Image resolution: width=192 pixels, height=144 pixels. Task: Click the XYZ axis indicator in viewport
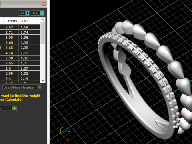(65, 134)
